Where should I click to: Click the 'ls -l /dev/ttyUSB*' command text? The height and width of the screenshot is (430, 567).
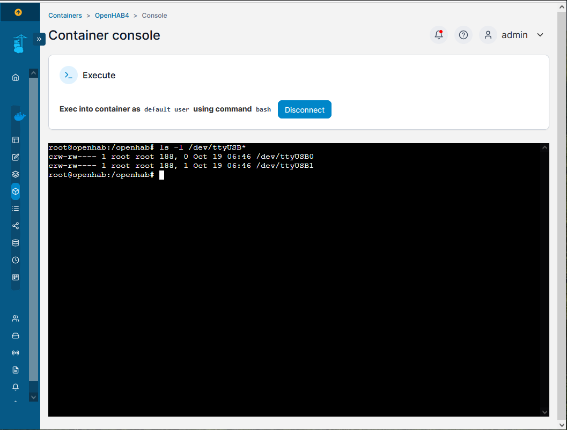203,147
